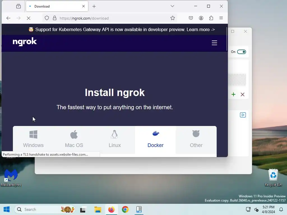Viewport: 287px width, 215px height.
Task: Open the ngrok site hamburger menu
Action: point(214,43)
